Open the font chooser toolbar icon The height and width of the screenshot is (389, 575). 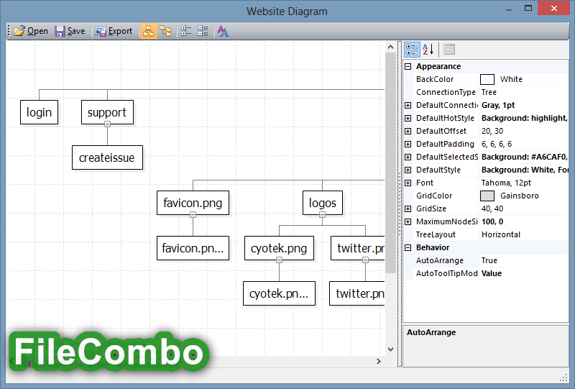[223, 31]
